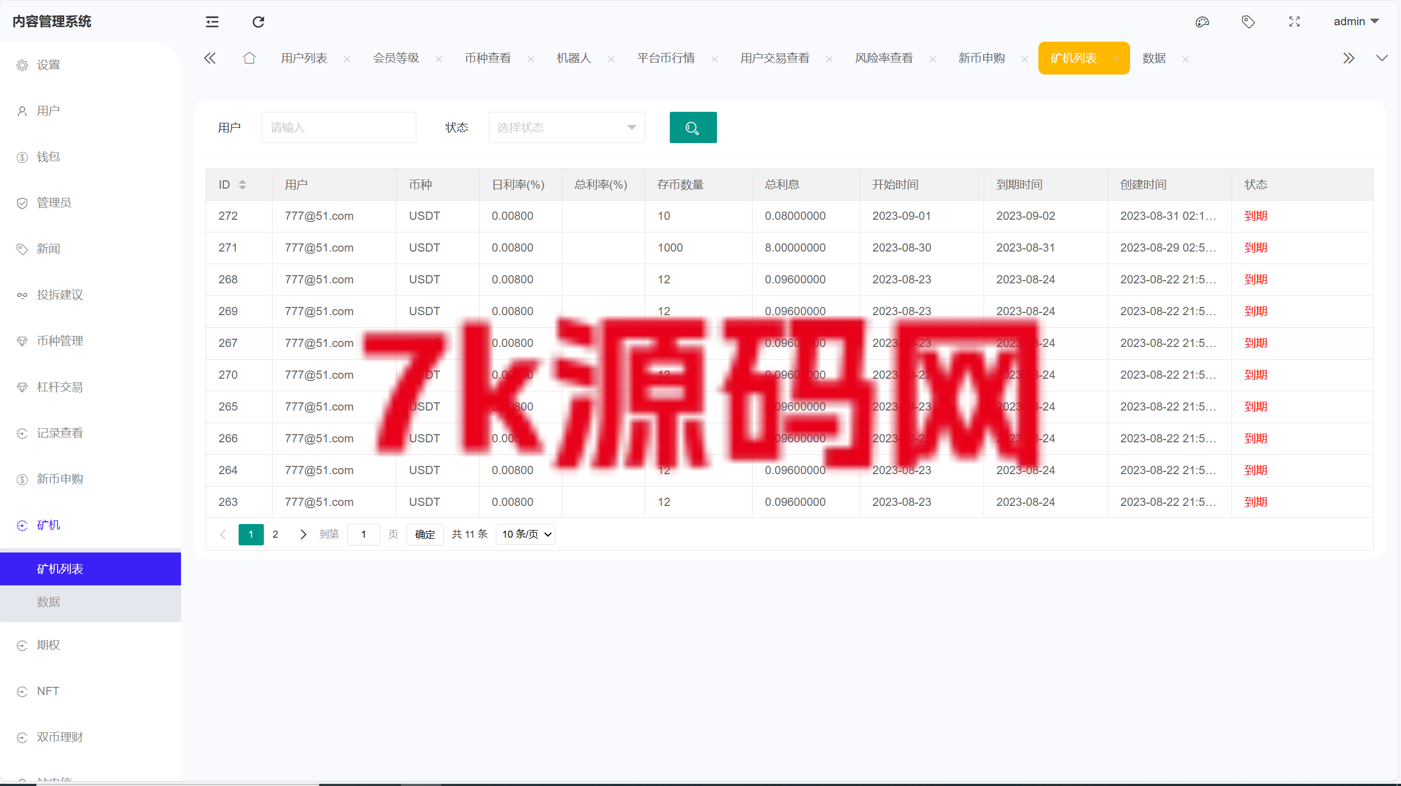The height and width of the screenshot is (786, 1401).
Task: Expand the 设置 sidebar menu
Action: coord(91,65)
